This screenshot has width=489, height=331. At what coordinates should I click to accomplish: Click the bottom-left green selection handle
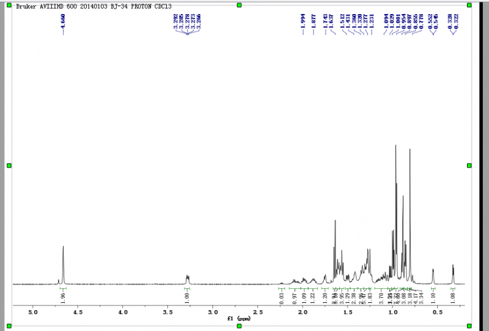tap(9, 325)
